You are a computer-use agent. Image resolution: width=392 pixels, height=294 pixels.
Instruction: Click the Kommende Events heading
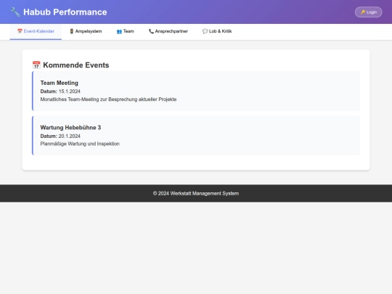click(76, 65)
